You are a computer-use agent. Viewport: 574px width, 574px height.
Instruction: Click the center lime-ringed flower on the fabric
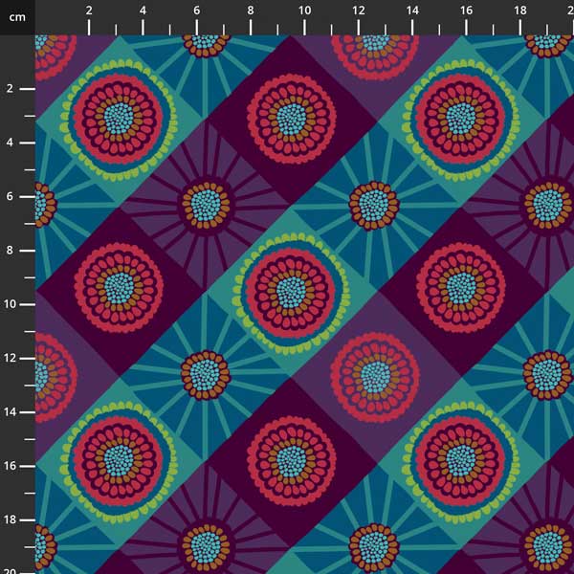290,288
